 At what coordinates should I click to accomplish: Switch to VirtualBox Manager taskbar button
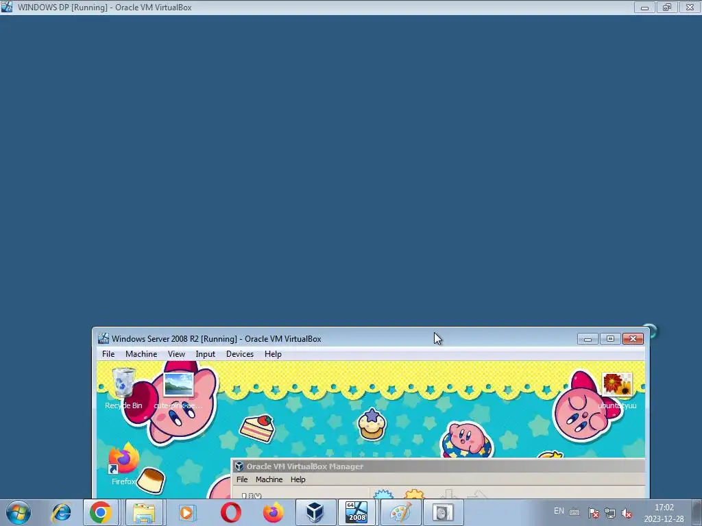tap(315, 512)
